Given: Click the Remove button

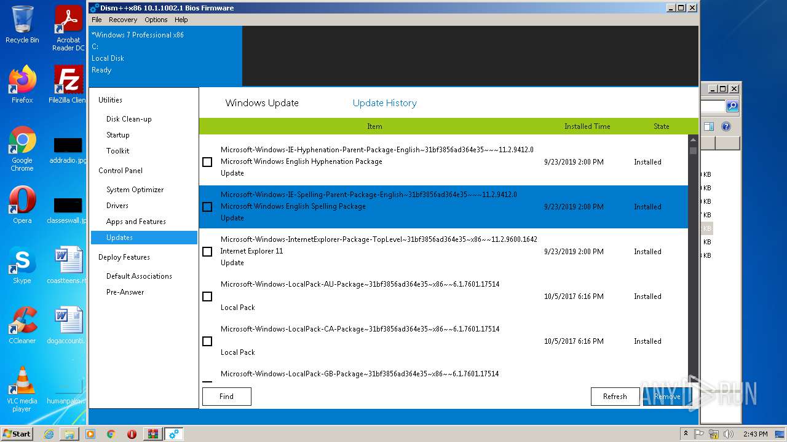Looking at the screenshot, I should 667,397.
